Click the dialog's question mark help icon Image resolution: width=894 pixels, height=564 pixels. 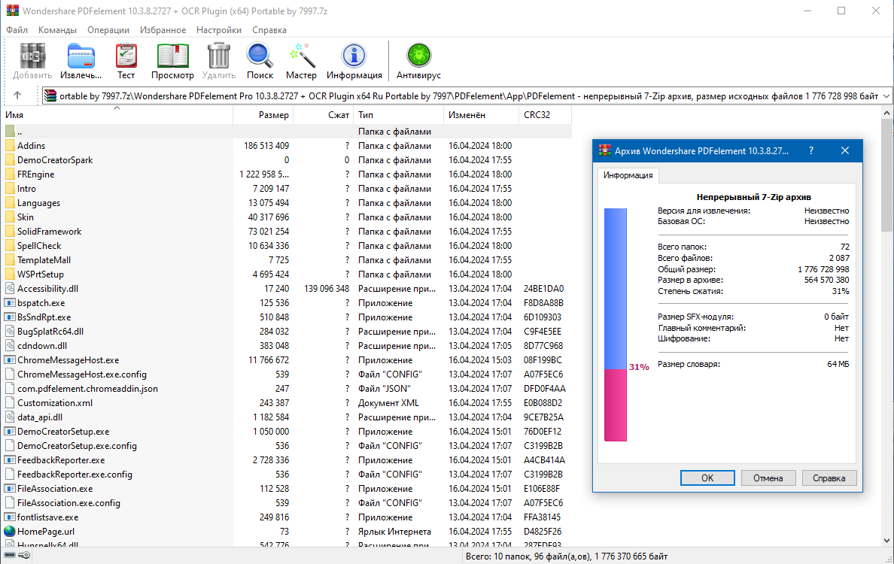tap(810, 150)
